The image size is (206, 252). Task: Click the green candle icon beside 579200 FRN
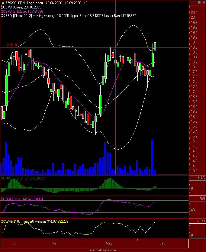pos(3,3)
